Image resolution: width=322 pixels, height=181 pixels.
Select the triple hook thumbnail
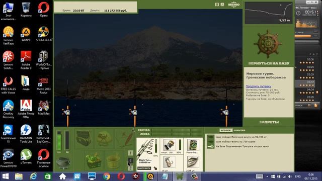[x=169, y=162]
